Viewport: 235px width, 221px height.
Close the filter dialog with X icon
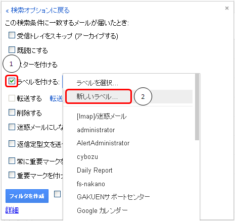227,8
